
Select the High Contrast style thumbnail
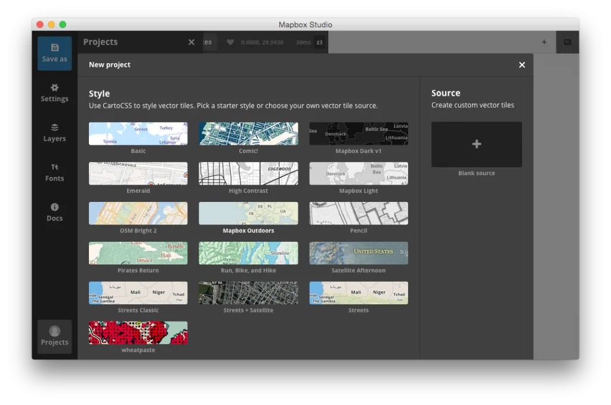tap(248, 173)
